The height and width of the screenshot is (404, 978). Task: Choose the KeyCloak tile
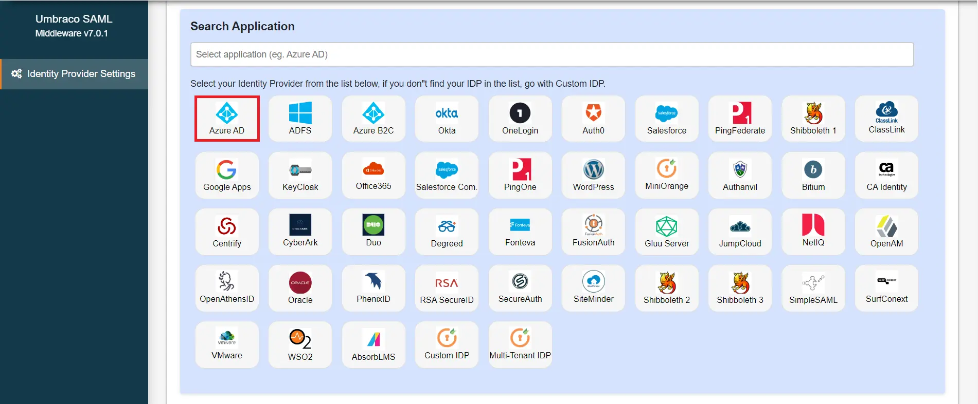(300, 175)
